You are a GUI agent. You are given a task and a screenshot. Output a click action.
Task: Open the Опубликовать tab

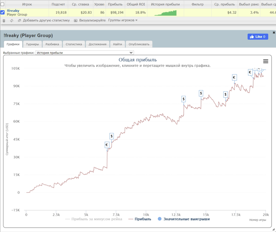click(139, 45)
